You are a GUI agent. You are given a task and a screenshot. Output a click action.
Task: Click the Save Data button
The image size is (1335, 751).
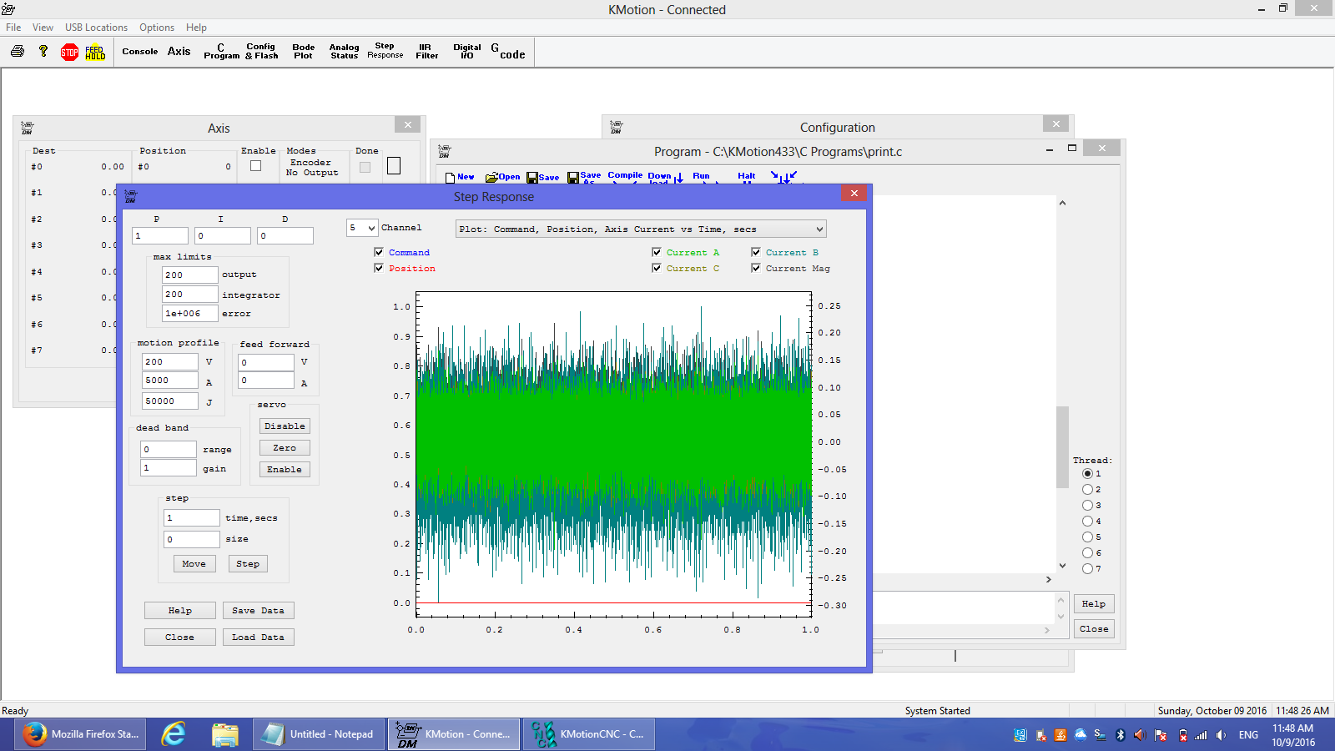(x=258, y=611)
